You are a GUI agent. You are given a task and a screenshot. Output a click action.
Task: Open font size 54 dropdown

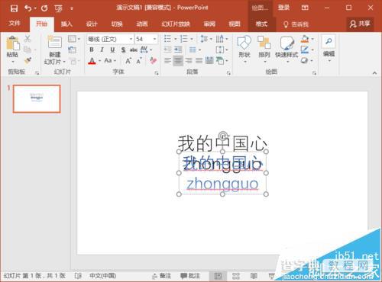point(154,39)
